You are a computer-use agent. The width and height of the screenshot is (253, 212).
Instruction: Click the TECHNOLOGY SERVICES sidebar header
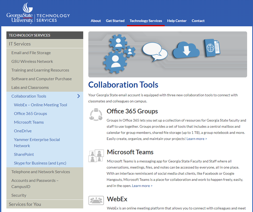point(45,35)
